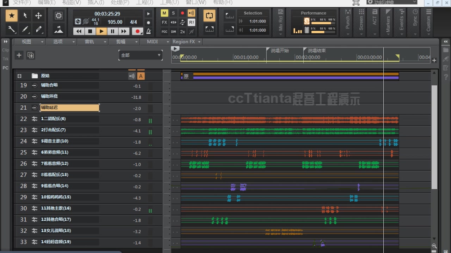Open the 视图(V) menu
This screenshot has height=253, width=451.
click(x=72, y=2)
